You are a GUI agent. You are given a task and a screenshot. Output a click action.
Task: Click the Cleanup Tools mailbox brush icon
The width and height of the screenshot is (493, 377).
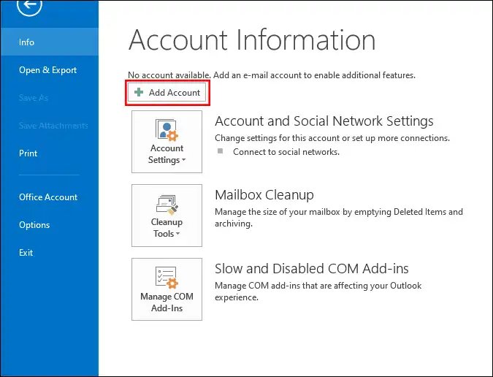point(167,205)
